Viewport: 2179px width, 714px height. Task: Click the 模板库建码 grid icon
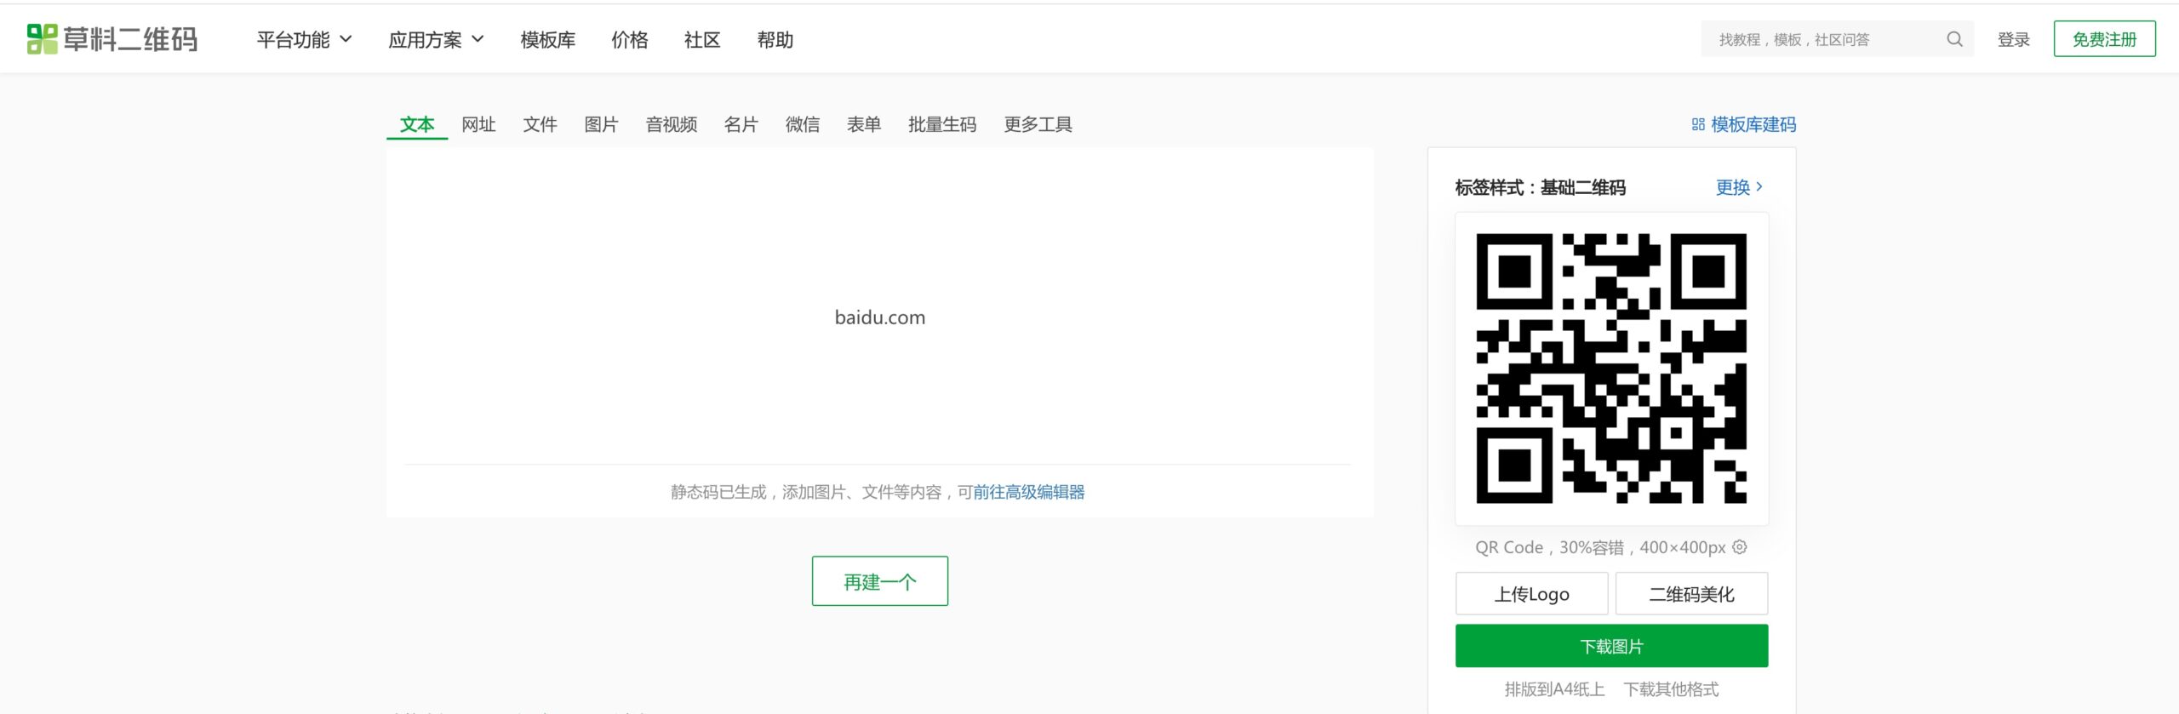1698,124
